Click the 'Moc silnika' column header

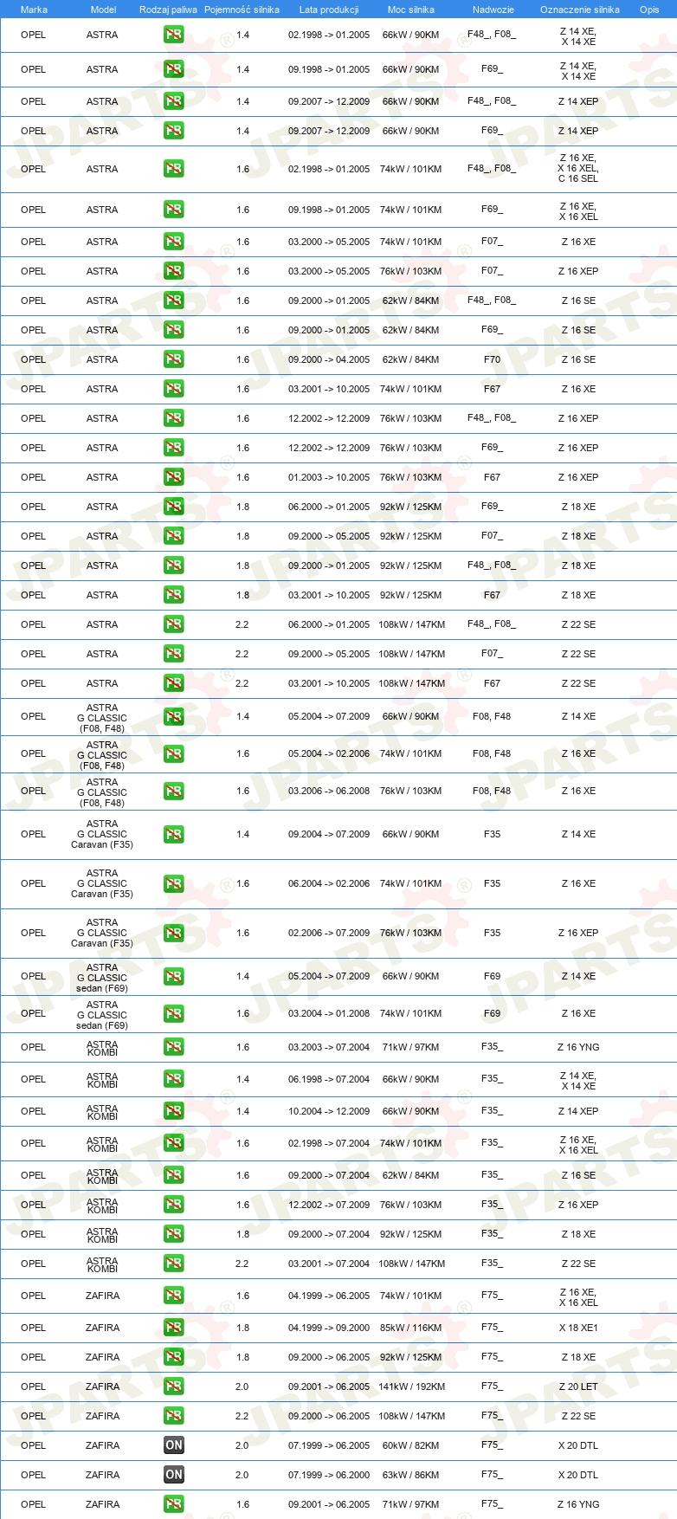click(411, 10)
